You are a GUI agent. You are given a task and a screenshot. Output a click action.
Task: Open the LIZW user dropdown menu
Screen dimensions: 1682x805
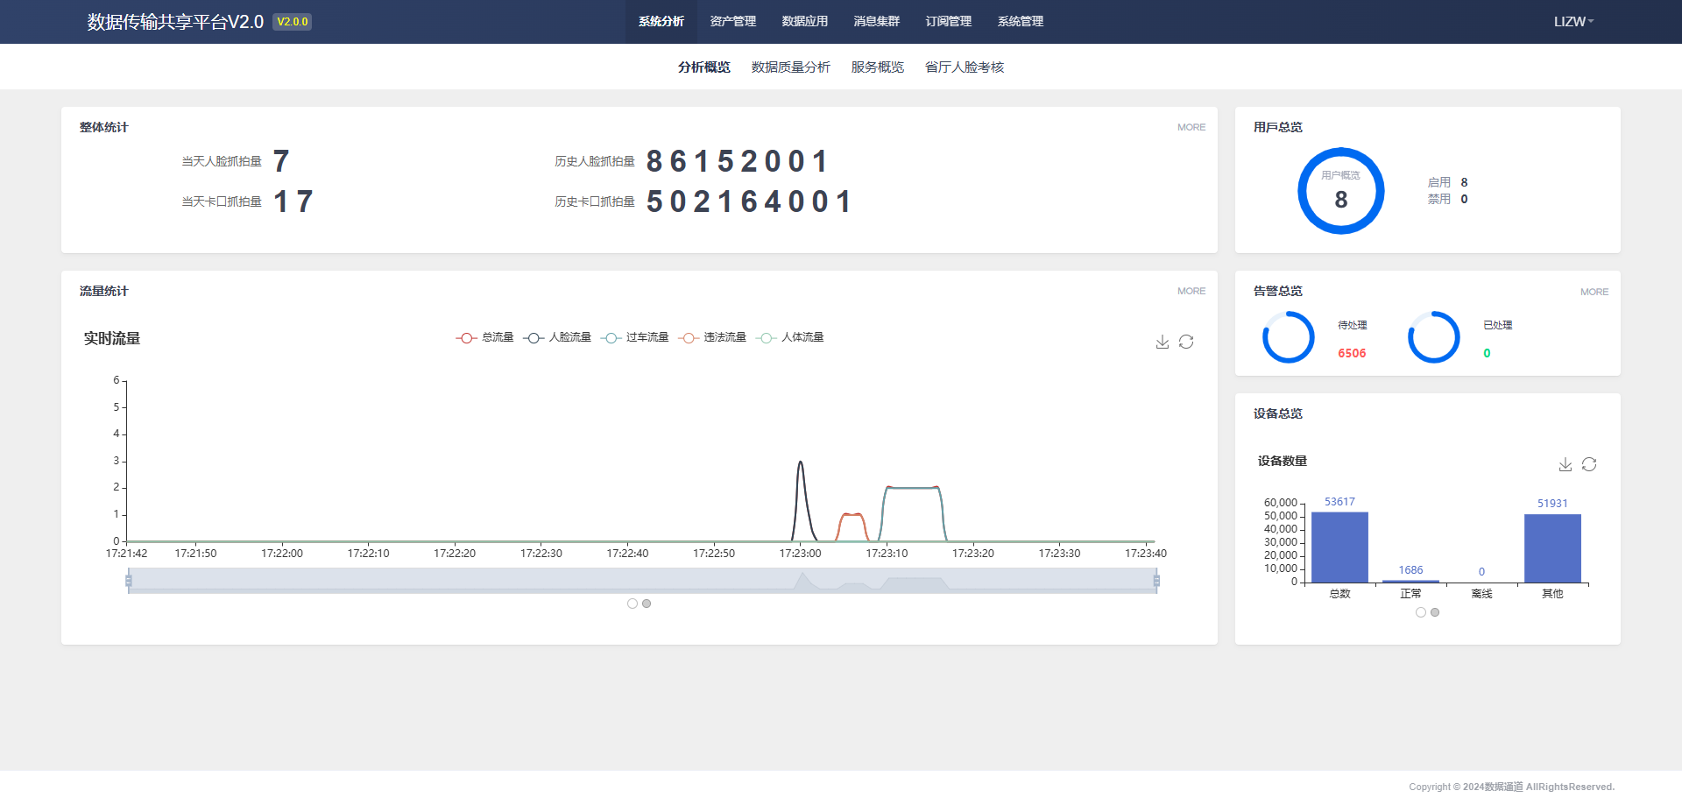tap(1573, 22)
